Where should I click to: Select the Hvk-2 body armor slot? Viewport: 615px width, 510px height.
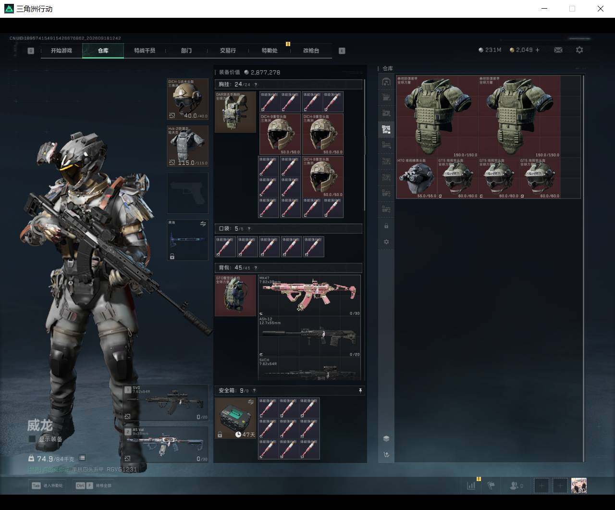(187, 146)
